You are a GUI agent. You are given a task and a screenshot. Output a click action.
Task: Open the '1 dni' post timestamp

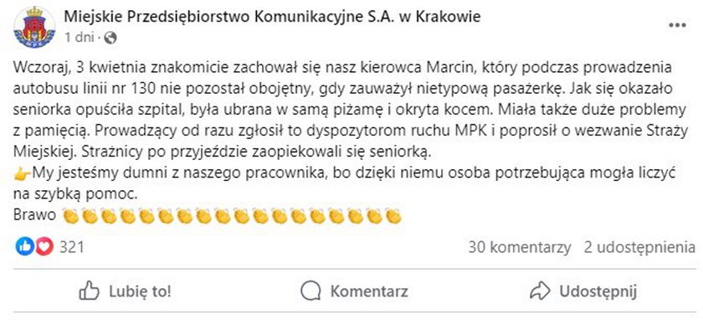[x=79, y=39]
